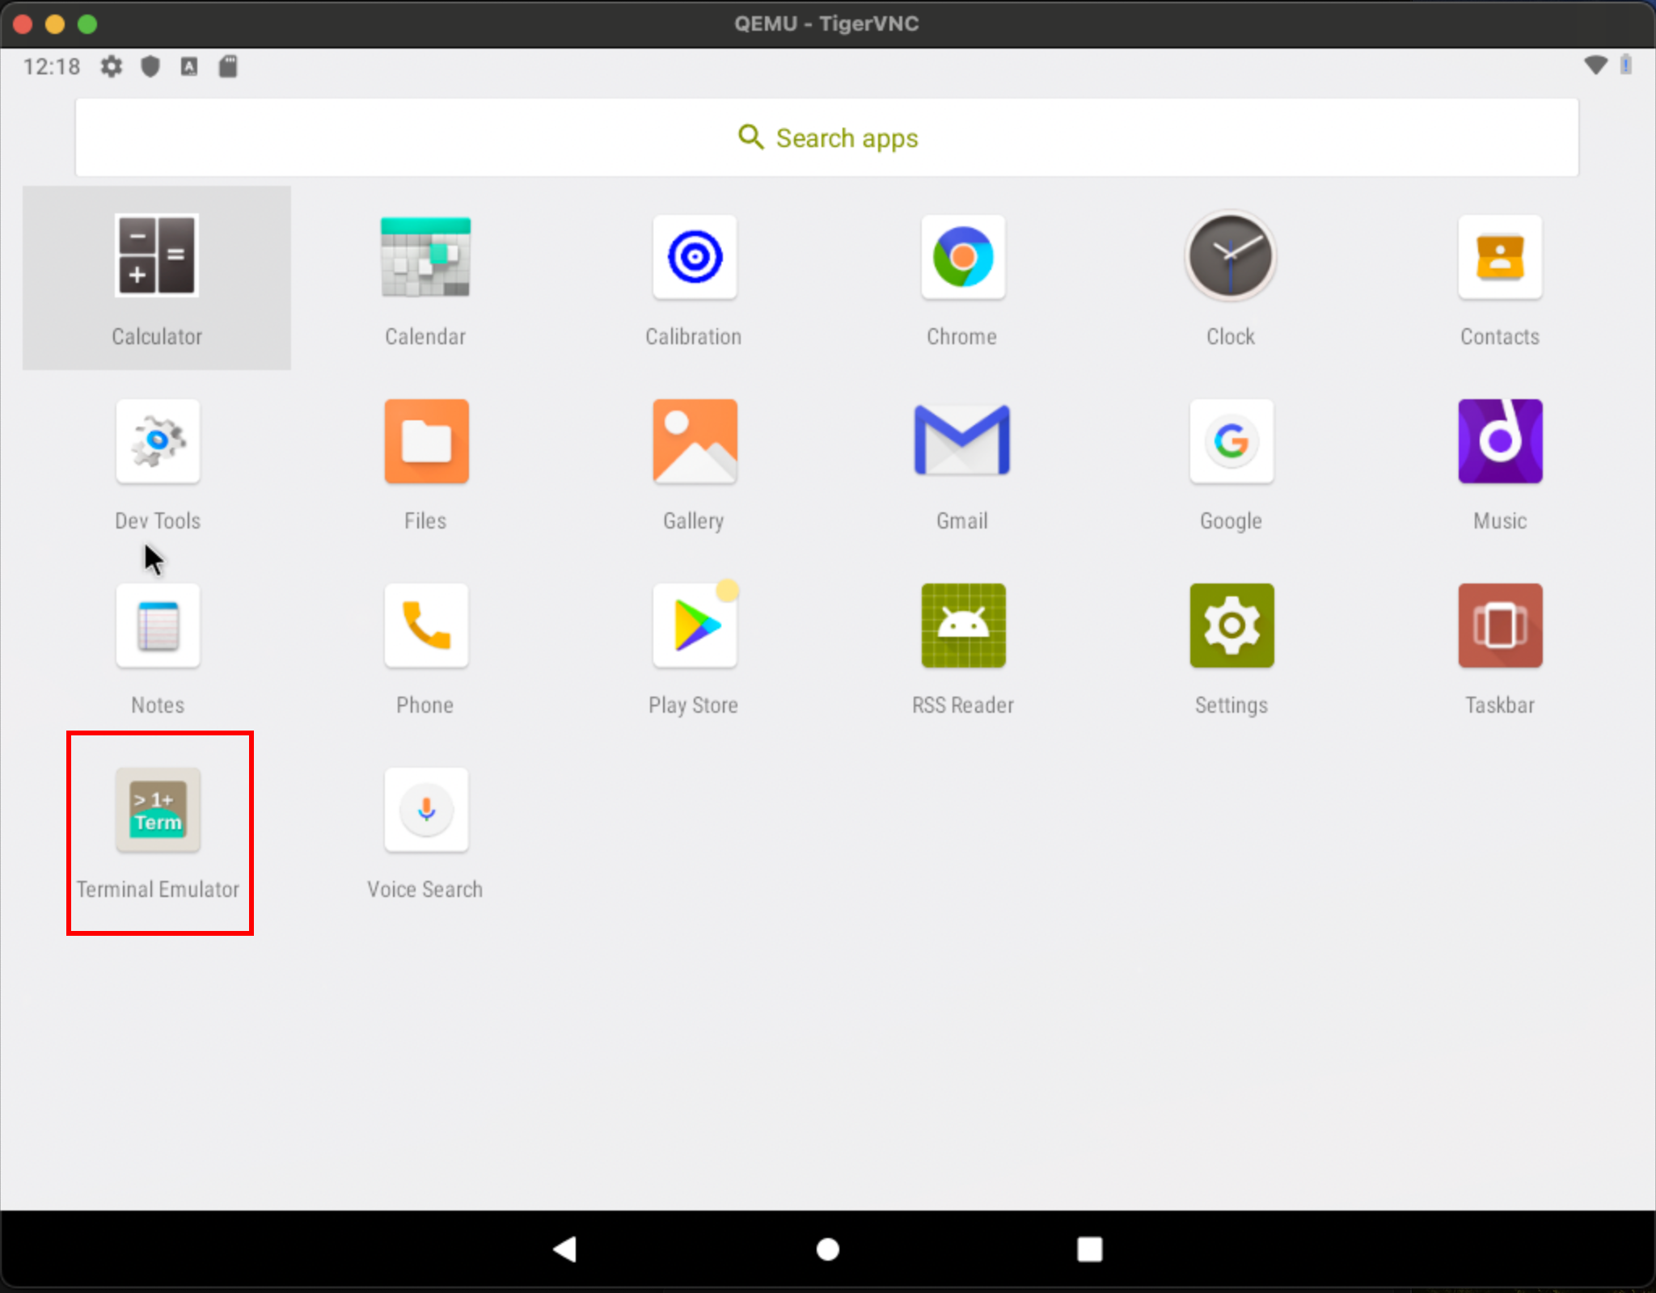Tap the recent apps square button
The width and height of the screenshot is (1656, 1293).
pyautogui.click(x=1089, y=1249)
